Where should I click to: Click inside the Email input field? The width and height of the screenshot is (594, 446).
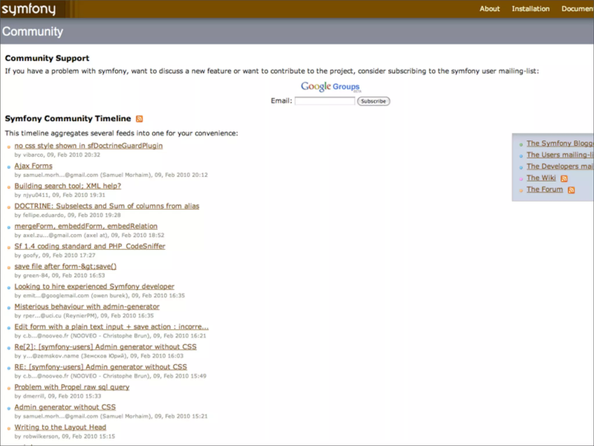pos(325,101)
